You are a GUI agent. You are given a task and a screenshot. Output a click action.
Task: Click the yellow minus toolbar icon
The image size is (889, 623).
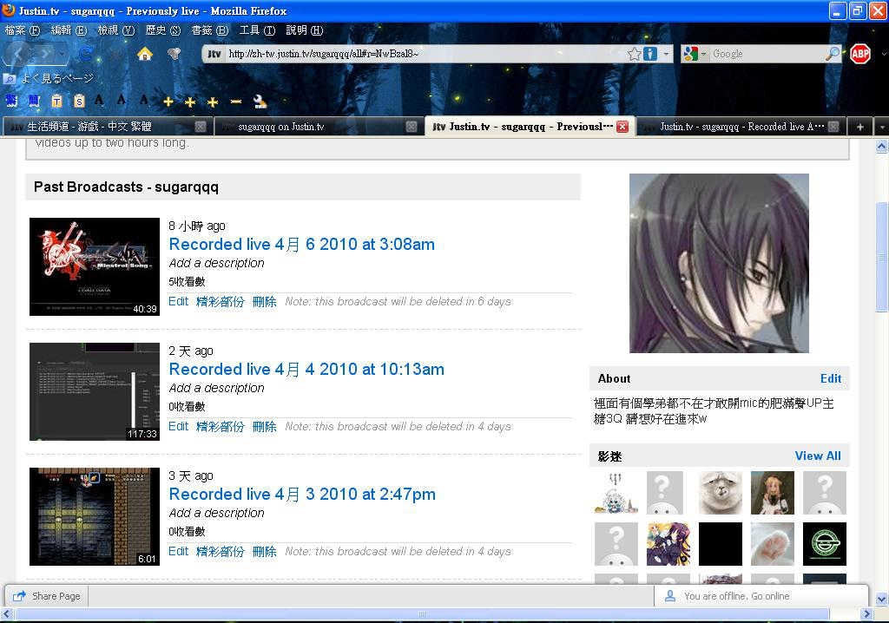pyautogui.click(x=236, y=102)
